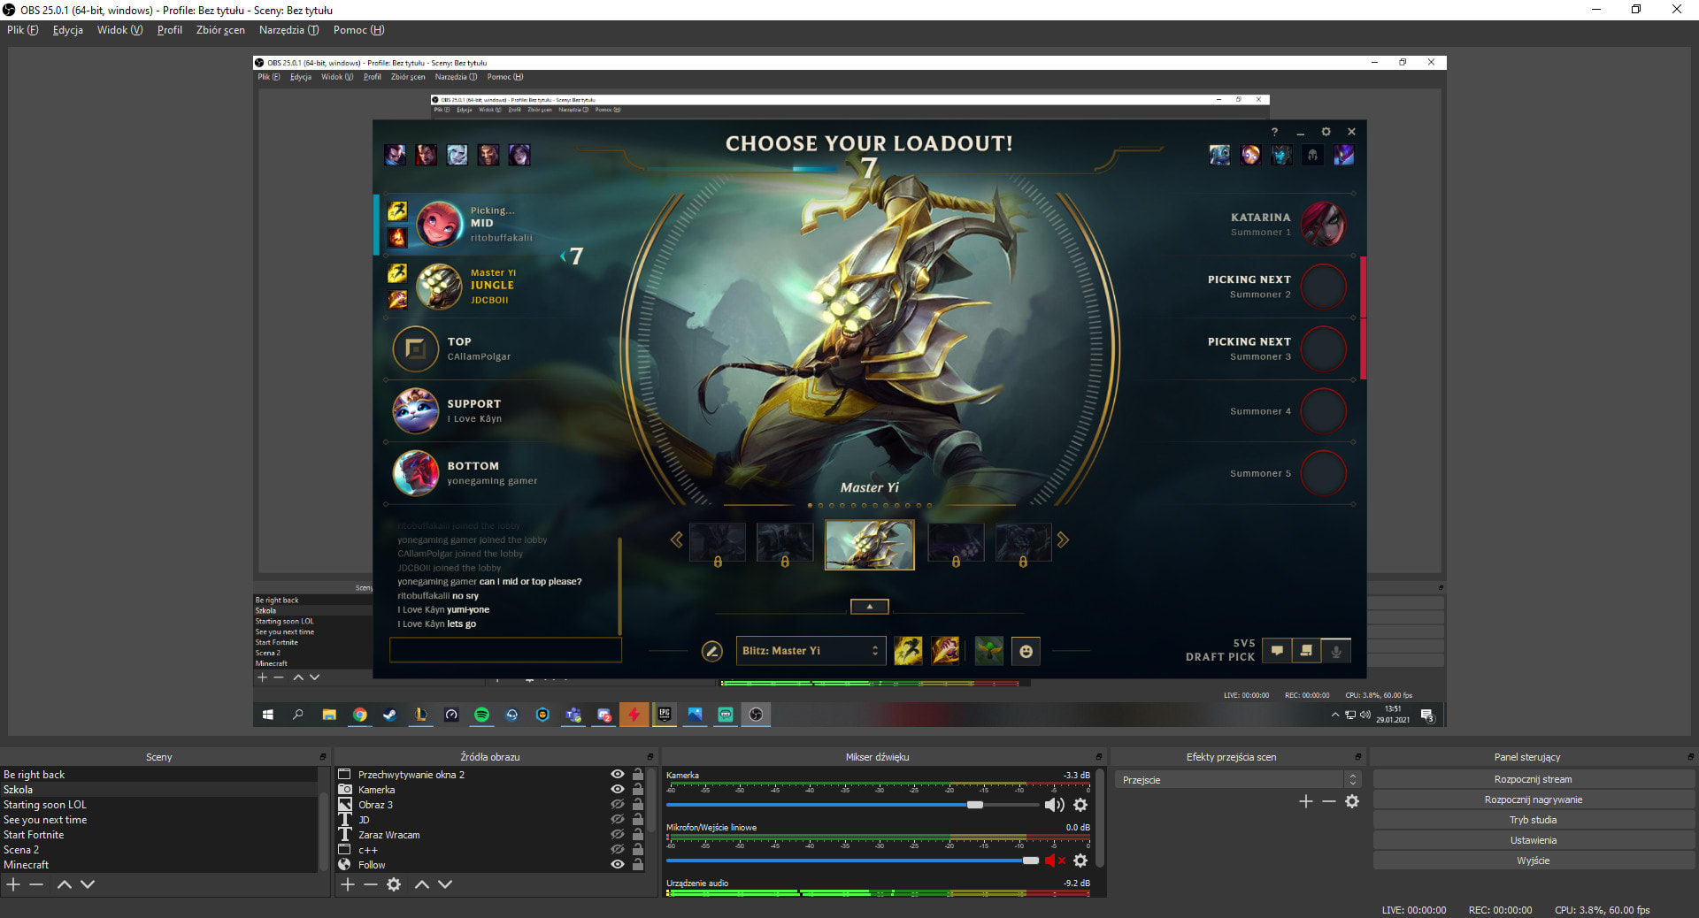Click Rozpocznij stream button
Screen dimensions: 1699x918
coord(1533,780)
